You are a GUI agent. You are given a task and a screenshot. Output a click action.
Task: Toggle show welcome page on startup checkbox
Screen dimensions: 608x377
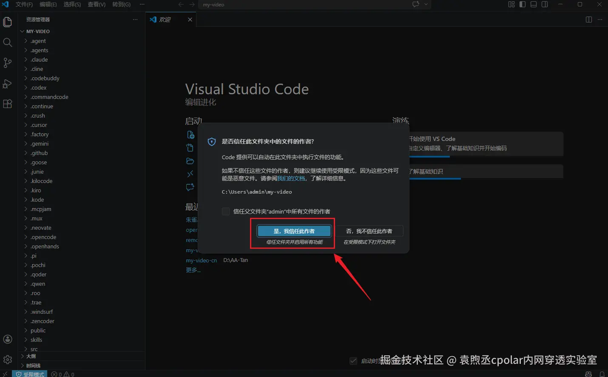pos(353,361)
